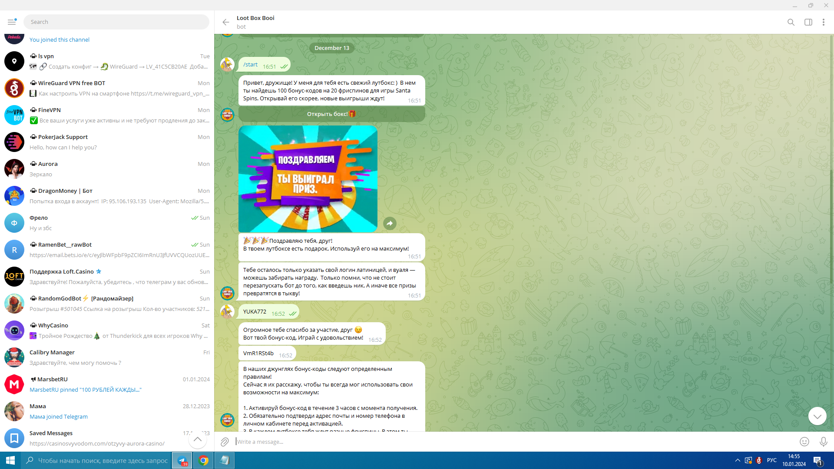Open the hamburger main menu
Image resolution: width=834 pixels, height=469 pixels.
click(x=12, y=22)
